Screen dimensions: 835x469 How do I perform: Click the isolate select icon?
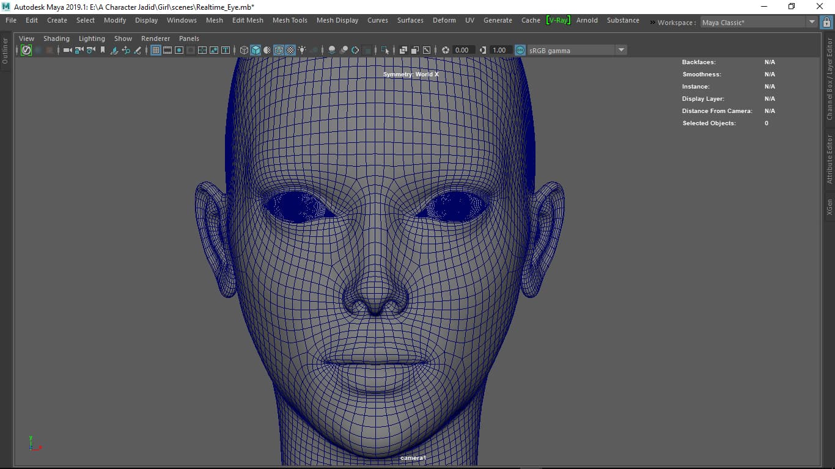[384, 50]
